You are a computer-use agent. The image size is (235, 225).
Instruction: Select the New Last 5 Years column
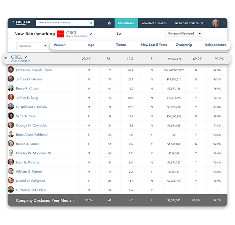154,45
